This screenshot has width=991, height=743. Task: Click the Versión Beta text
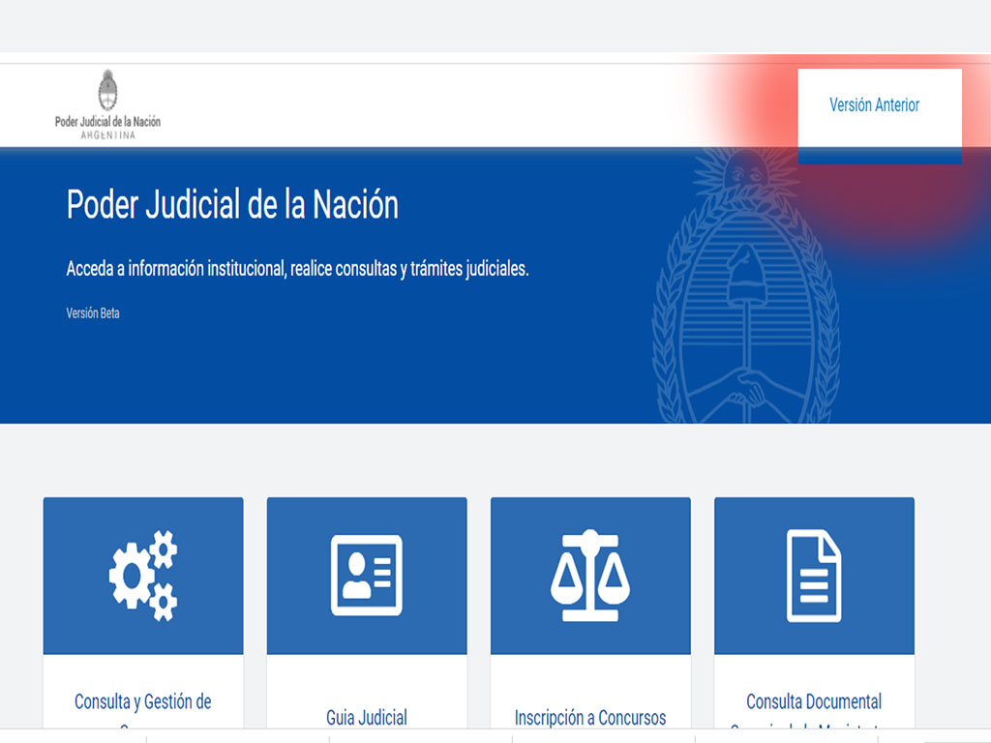pyautogui.click(x=93, y=313)
